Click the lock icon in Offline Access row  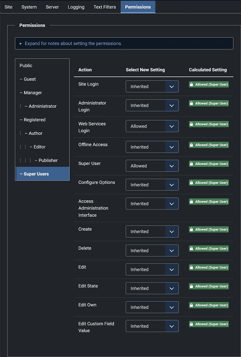tap(191, 145)
